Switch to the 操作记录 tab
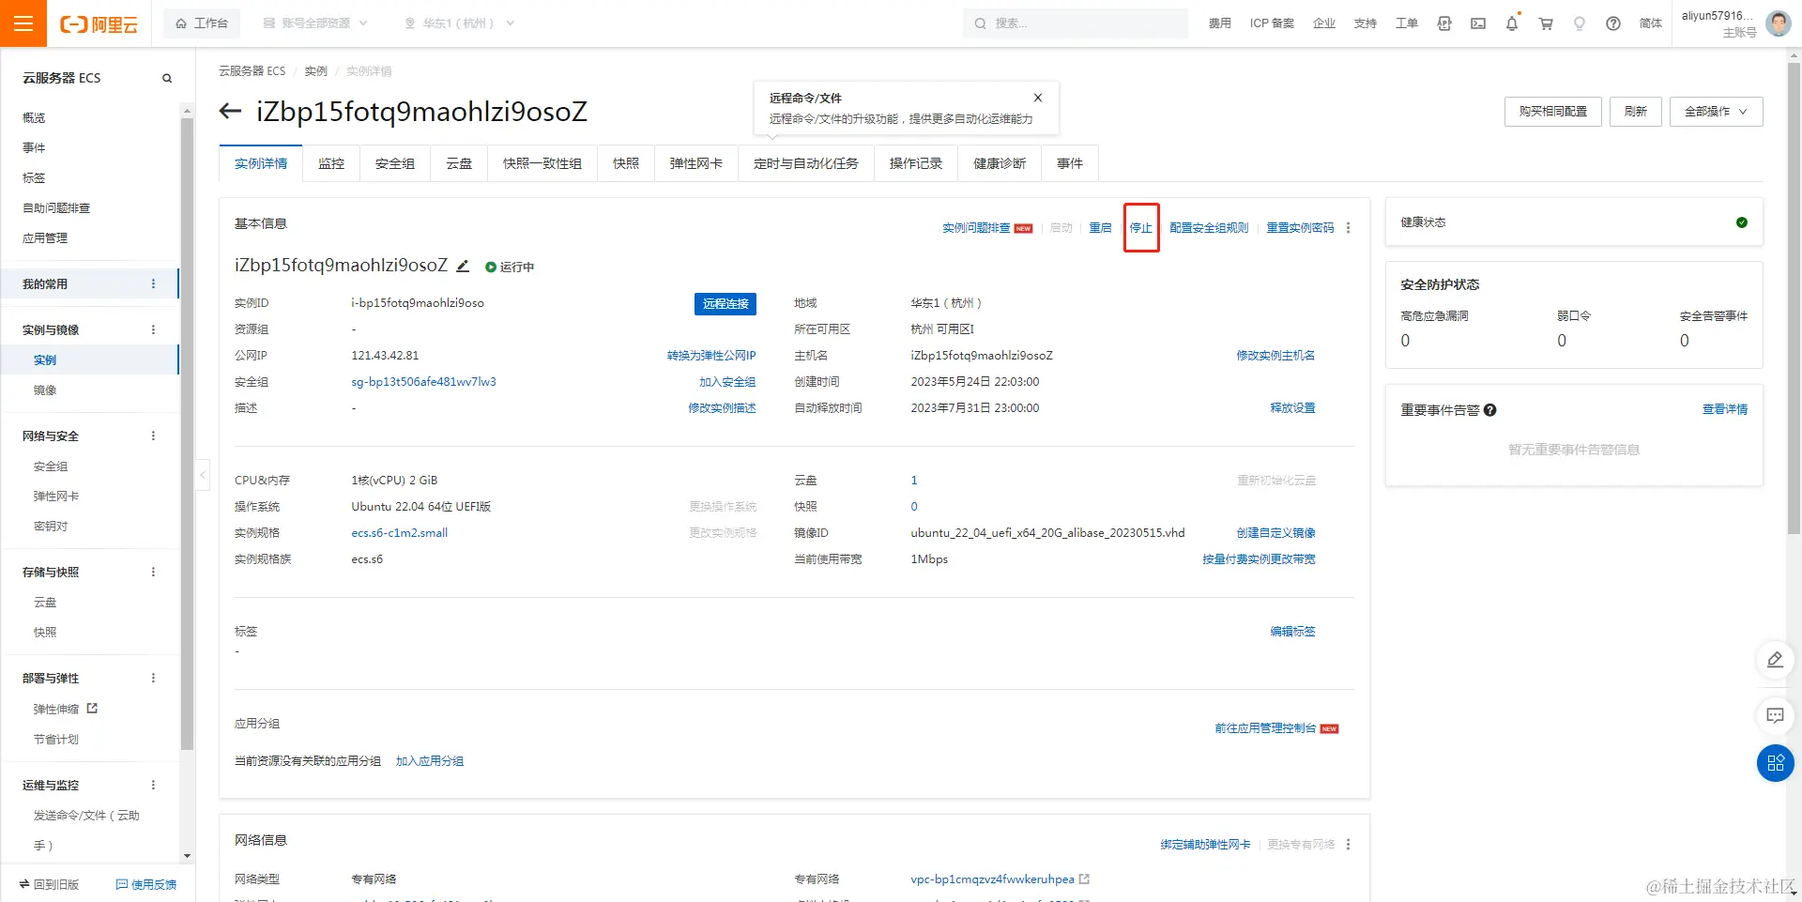This screenshot has height=902, width=1802. (916, 163)
